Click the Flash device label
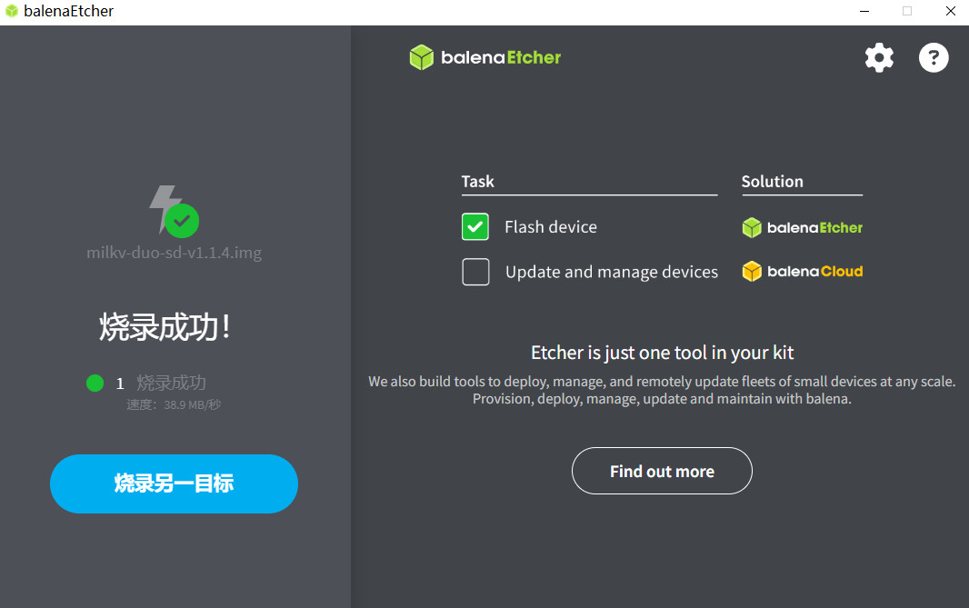 551,227
